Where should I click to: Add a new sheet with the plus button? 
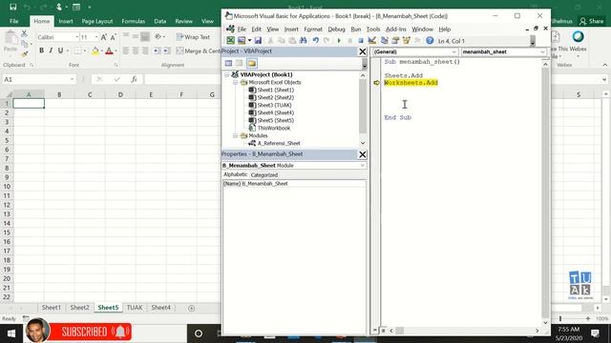(x=191, y=309)
